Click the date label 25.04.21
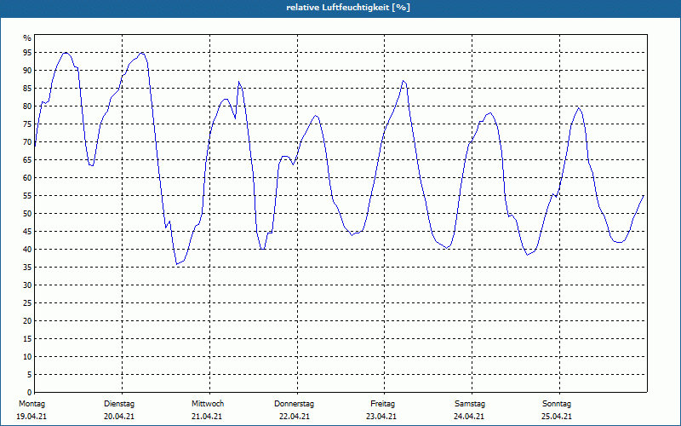Image resolution: width=681 pixels, height=426 pixels. pos(557,417)
